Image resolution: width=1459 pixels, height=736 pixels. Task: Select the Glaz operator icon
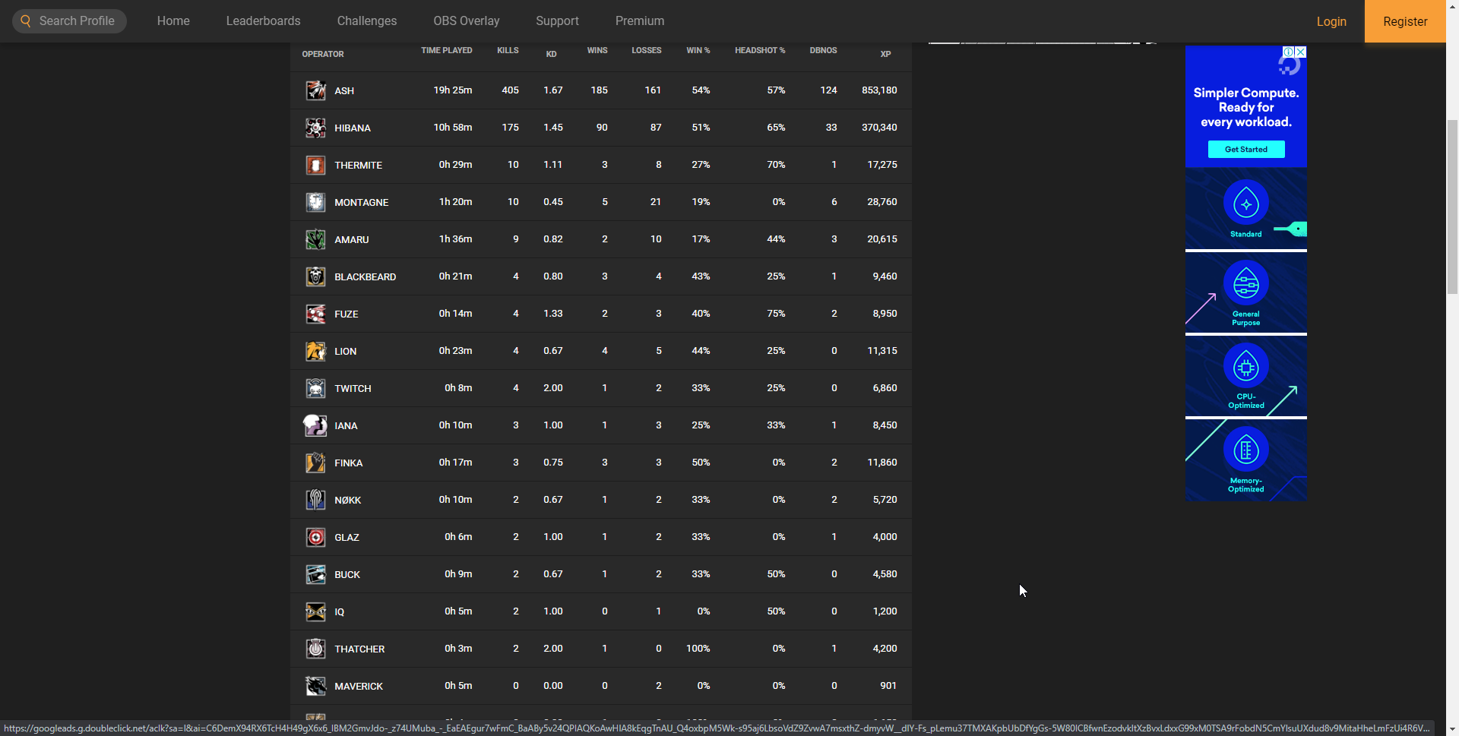pyautogui.click(x=315, y=537)
